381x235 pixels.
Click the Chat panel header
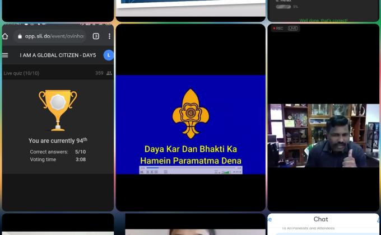click(320, 219)
